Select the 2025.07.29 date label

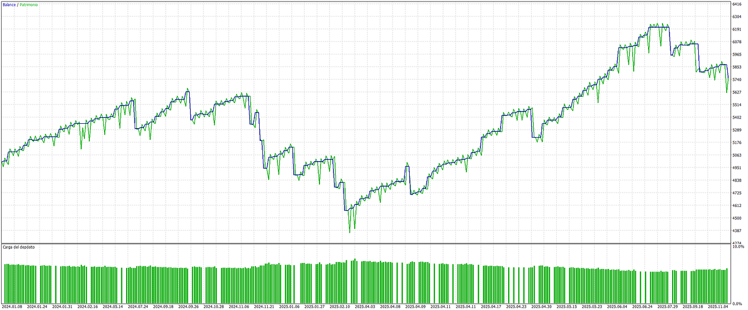click(668, 307)
